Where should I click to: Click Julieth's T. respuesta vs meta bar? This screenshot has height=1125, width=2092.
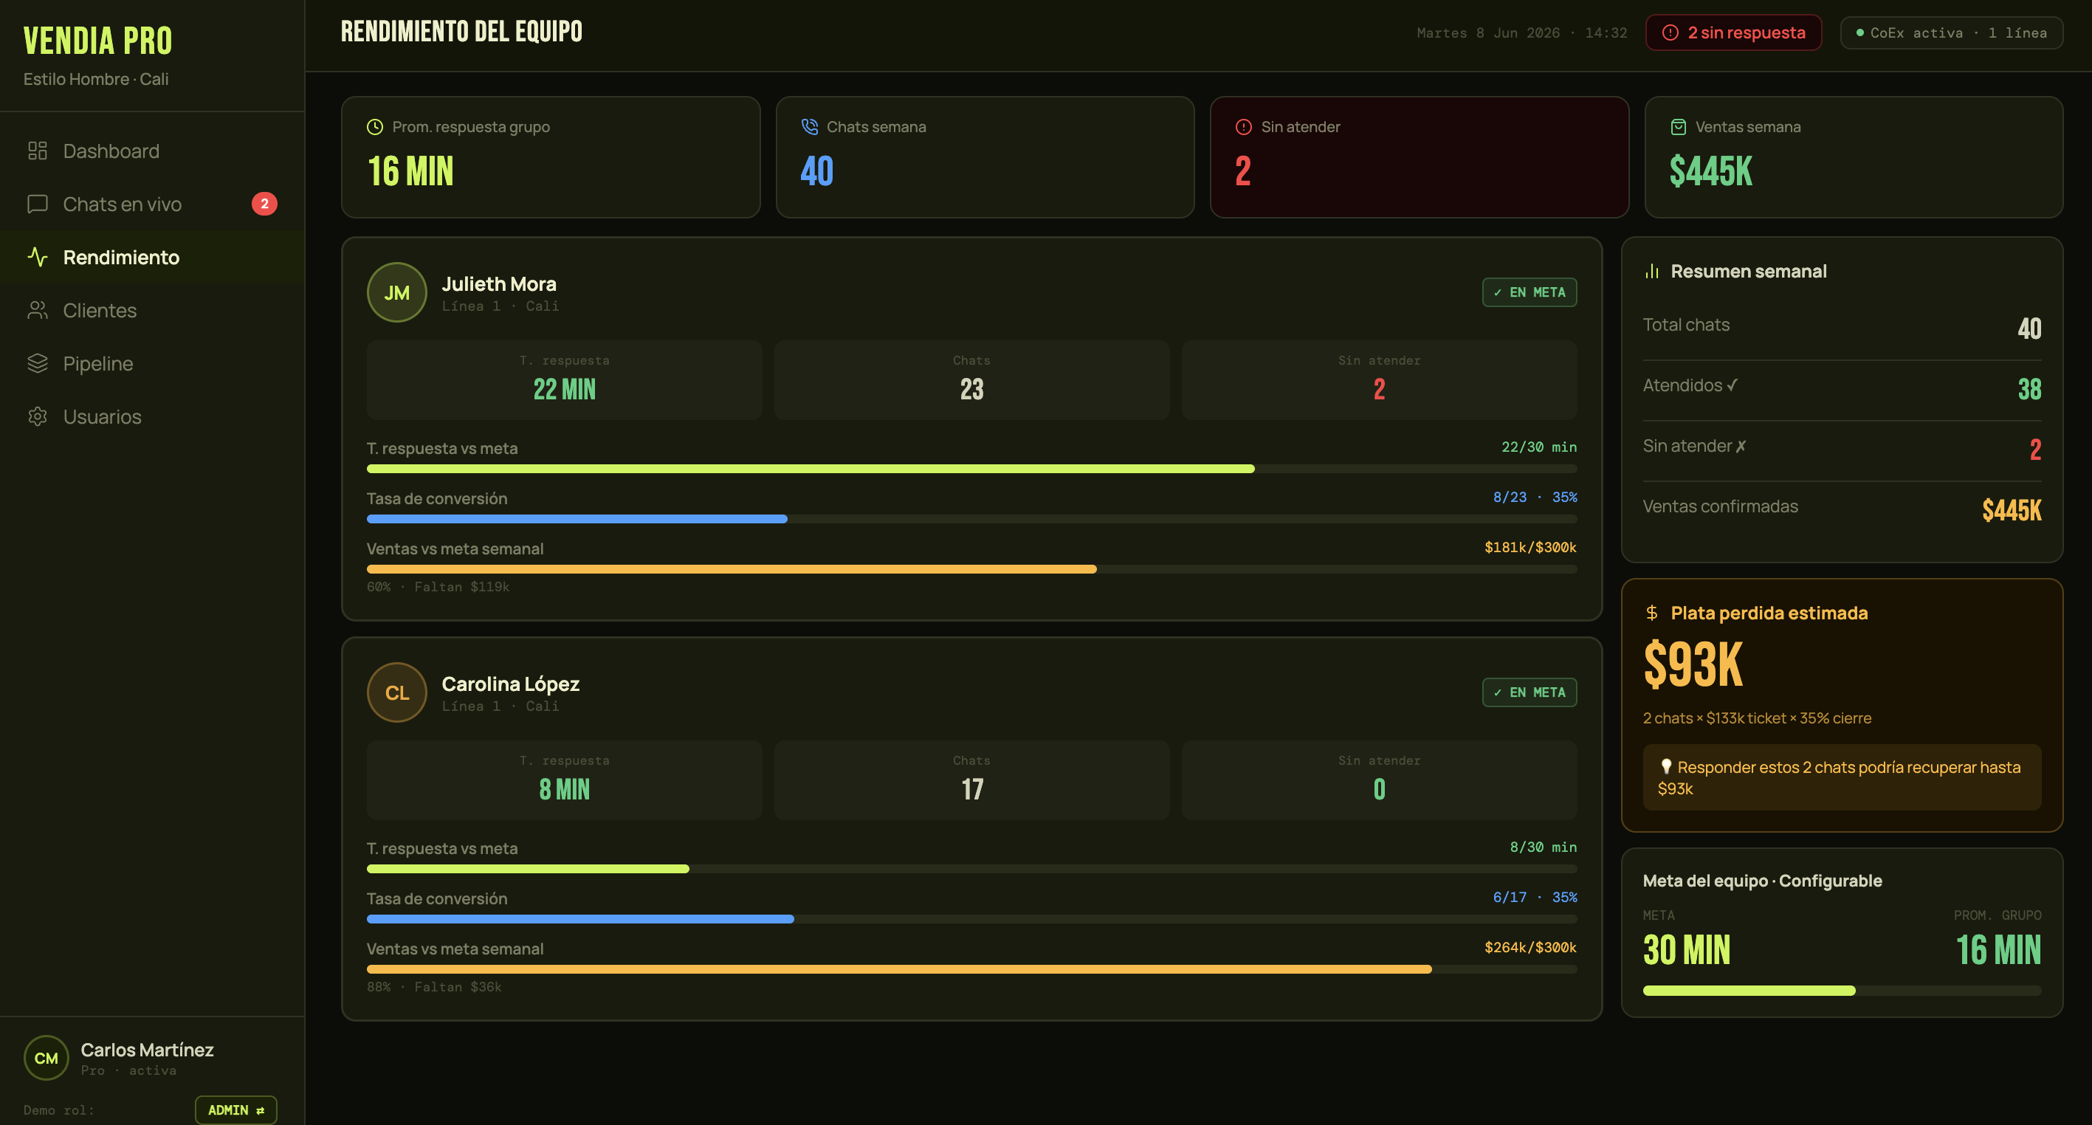coord(971,469)
